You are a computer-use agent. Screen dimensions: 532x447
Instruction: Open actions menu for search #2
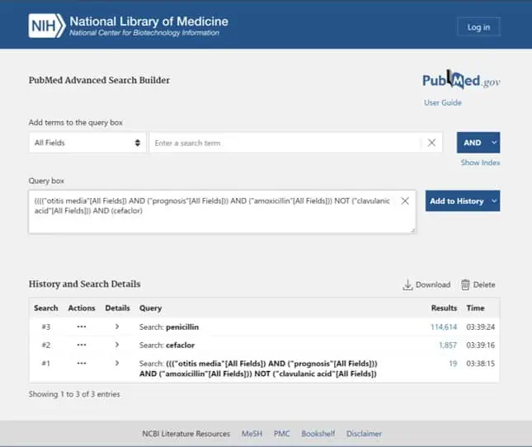click(x=82, y=345)
